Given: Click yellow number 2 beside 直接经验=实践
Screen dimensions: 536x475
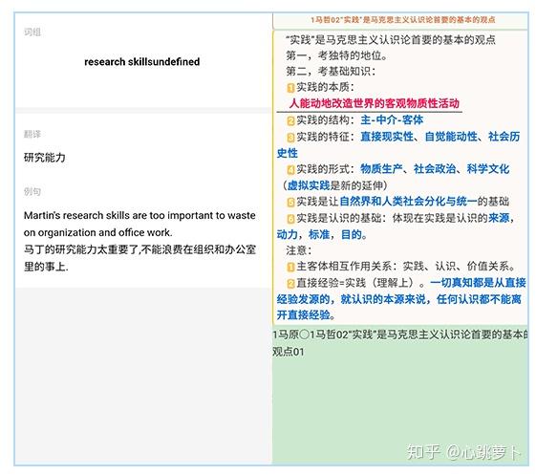Looking at the screenshot, I should coord(290,284).
